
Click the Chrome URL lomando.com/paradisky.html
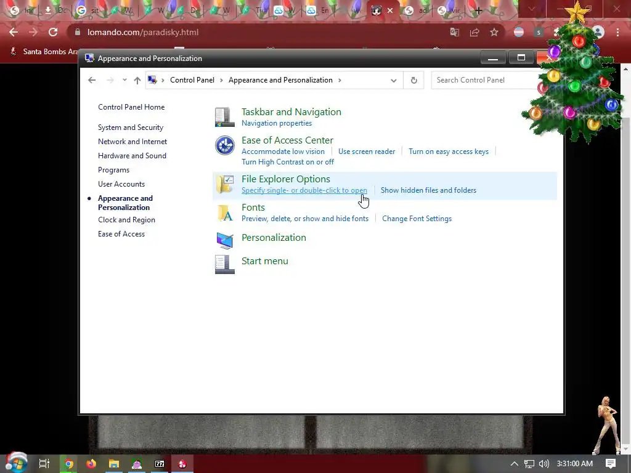[143, 32]
